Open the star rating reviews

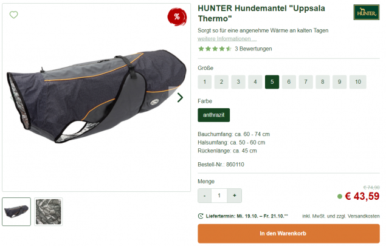click(x=215, y=49)
